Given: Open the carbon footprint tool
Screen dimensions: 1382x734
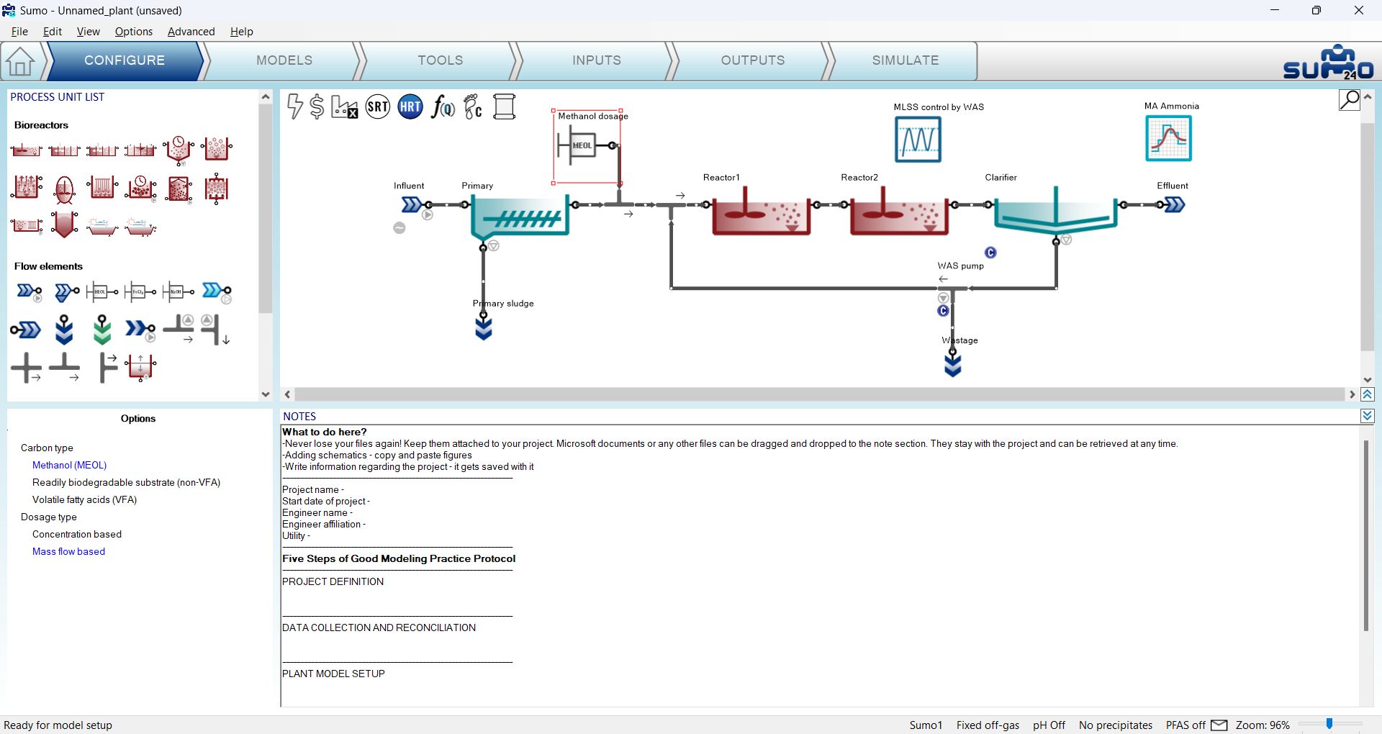Looking at the screenshot, I should tap(473, 107).
